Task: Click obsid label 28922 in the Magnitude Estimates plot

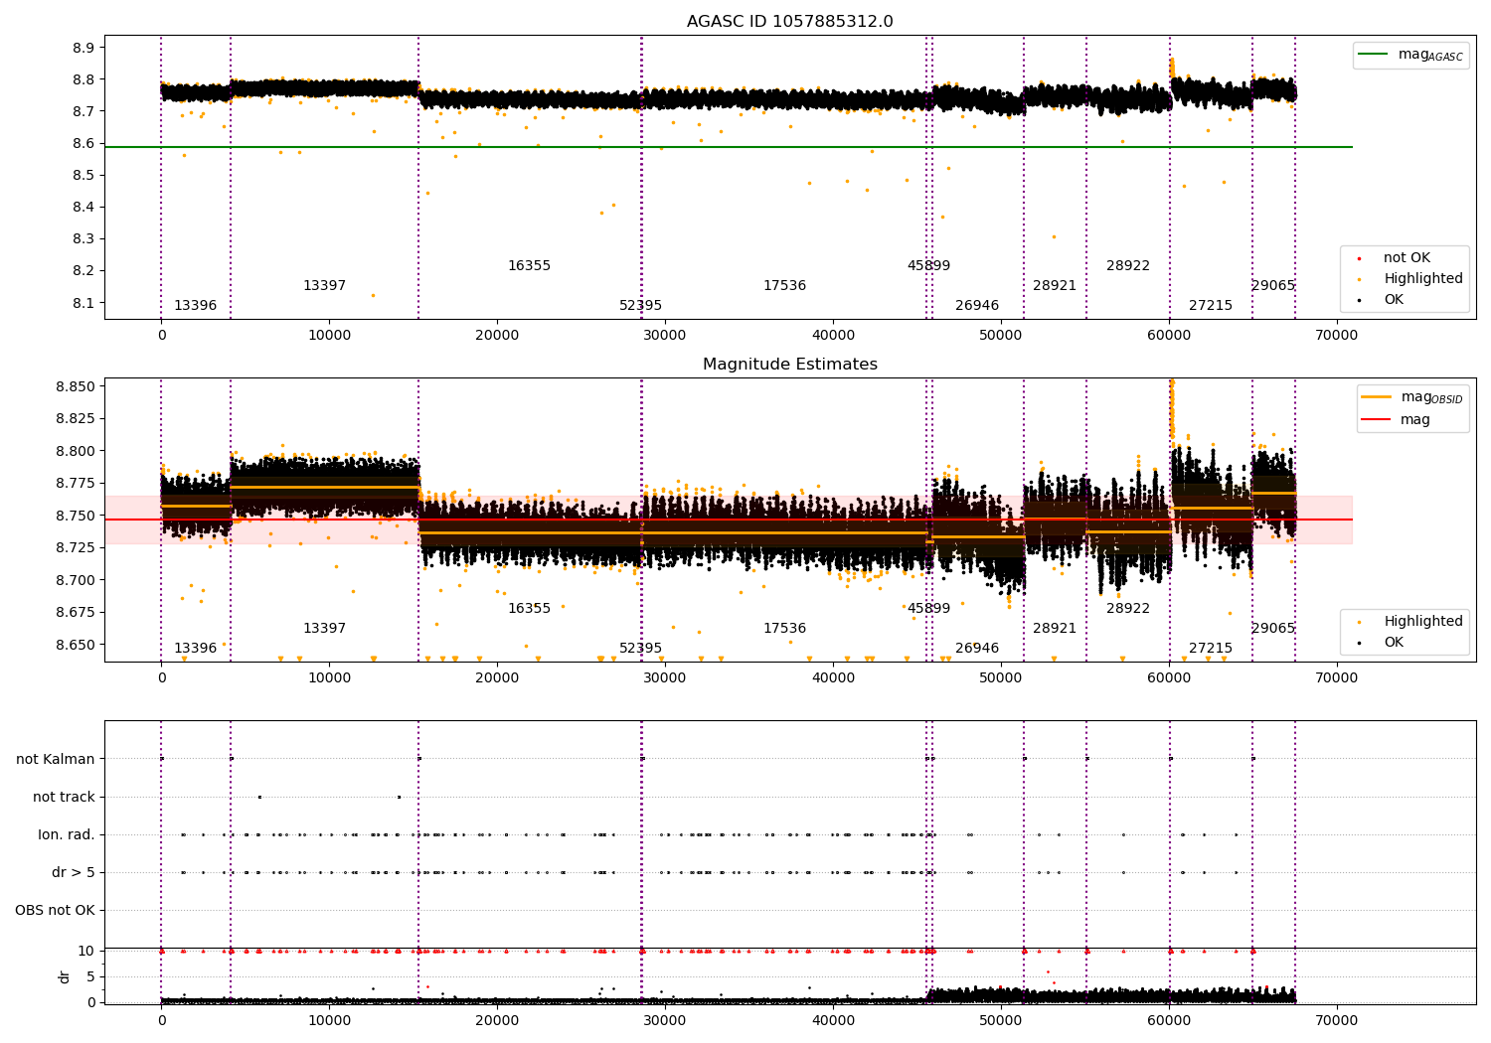Action: (1128, 609)
